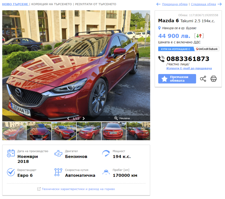Image resolution: width=225 pixels, height=199 pixels.
Task: Open the price history arrows icon
Action: 199,36
